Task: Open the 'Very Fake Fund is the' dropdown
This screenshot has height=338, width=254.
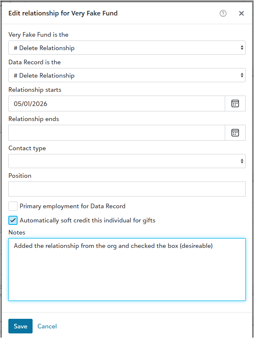Action: coord(127,48)
